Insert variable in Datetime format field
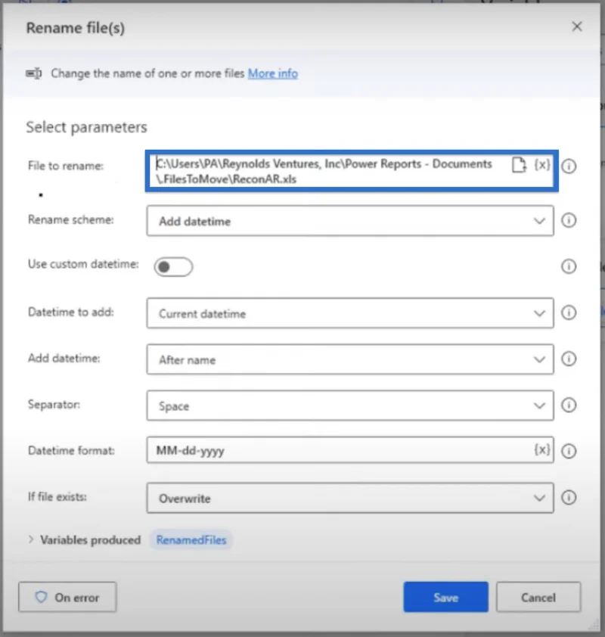Viewport: 605px width, 637px height. coord(542,449)
